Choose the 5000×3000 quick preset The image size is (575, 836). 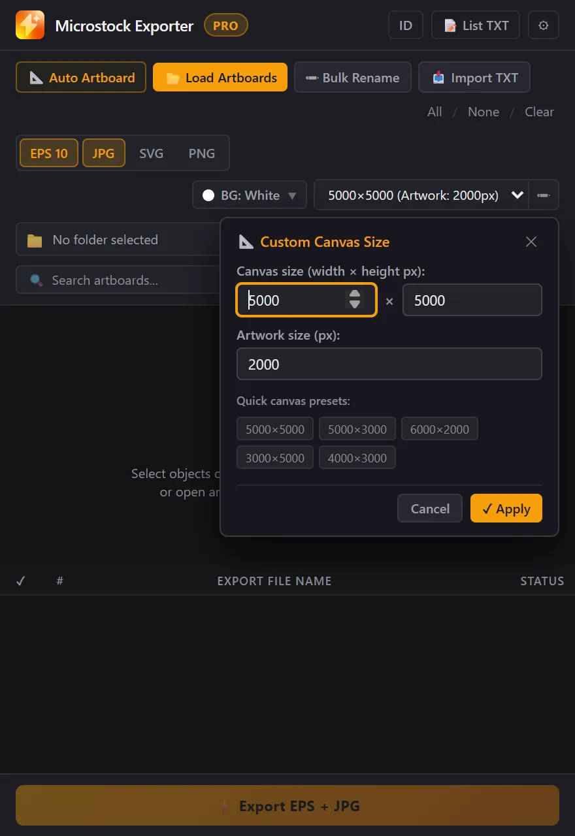pyautogui.click(x=357, y=429)
